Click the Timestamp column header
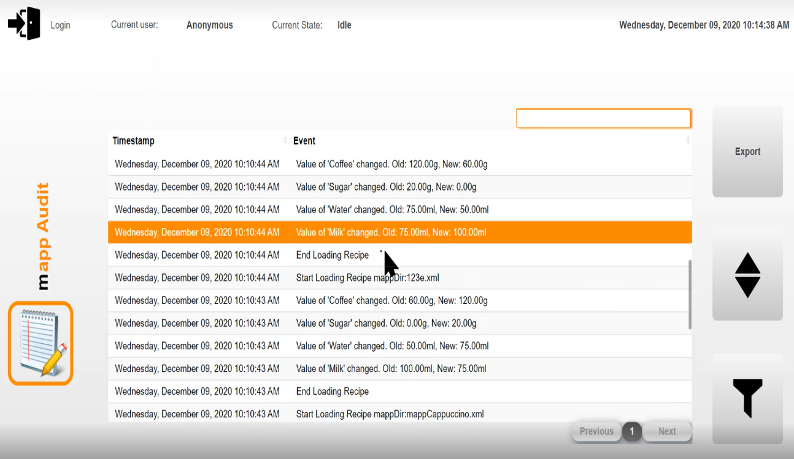The height and width of the screenshot is (459, 794). click(134, 141)
